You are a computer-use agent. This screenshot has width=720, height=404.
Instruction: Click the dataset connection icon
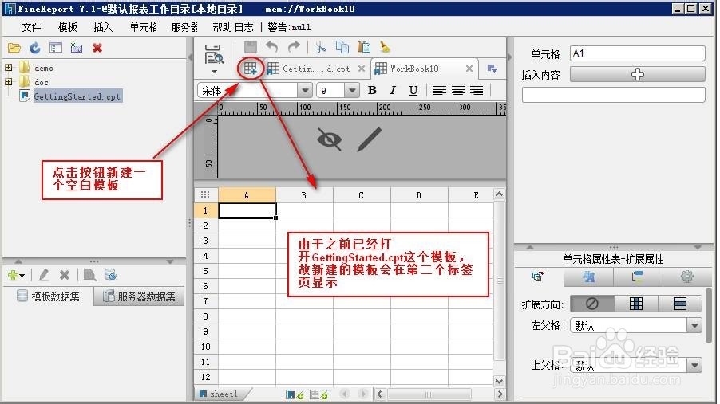point(111,275)
